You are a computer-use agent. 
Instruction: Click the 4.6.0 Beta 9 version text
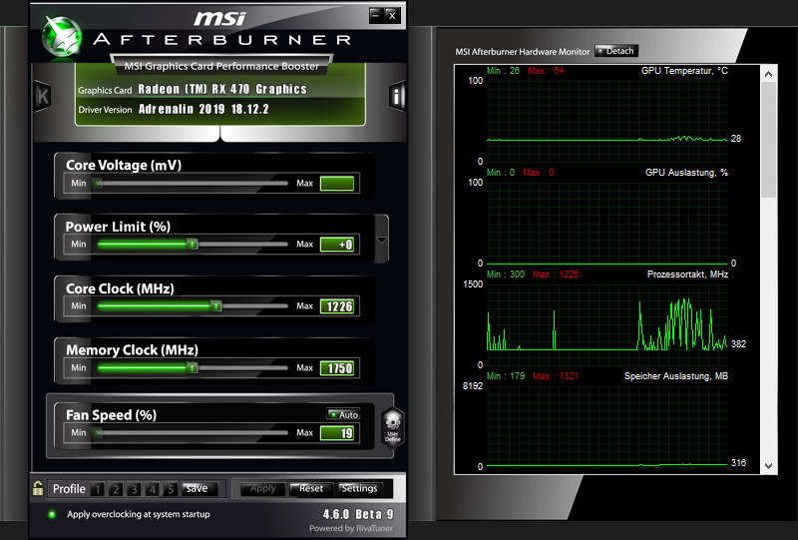pyautogui.click(x=358, y=514)
